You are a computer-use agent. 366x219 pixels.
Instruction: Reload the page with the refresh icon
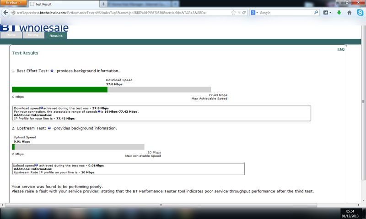(244, 13)
